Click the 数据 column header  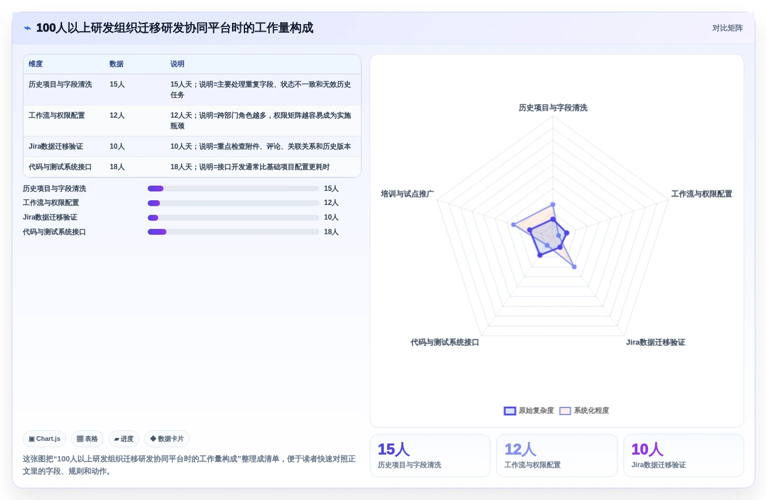click(117, 64)
